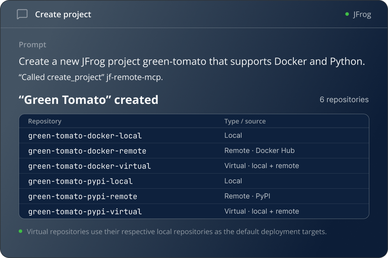This screenshot has width=388, height=258.
Task: Click the "Type / source" column header
Action: click(x=245, y=121)
